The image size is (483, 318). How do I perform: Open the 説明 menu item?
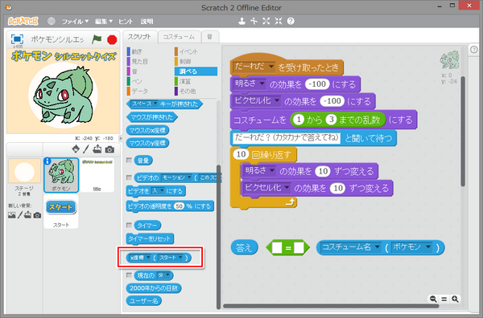point(147,21)
